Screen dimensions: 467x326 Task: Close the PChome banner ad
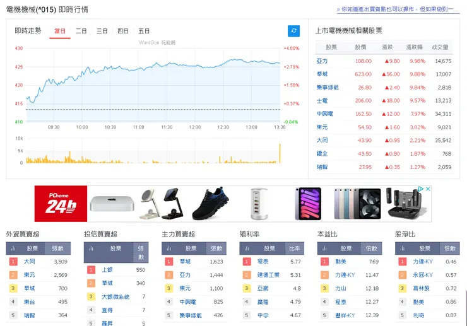tap(428, 189)
